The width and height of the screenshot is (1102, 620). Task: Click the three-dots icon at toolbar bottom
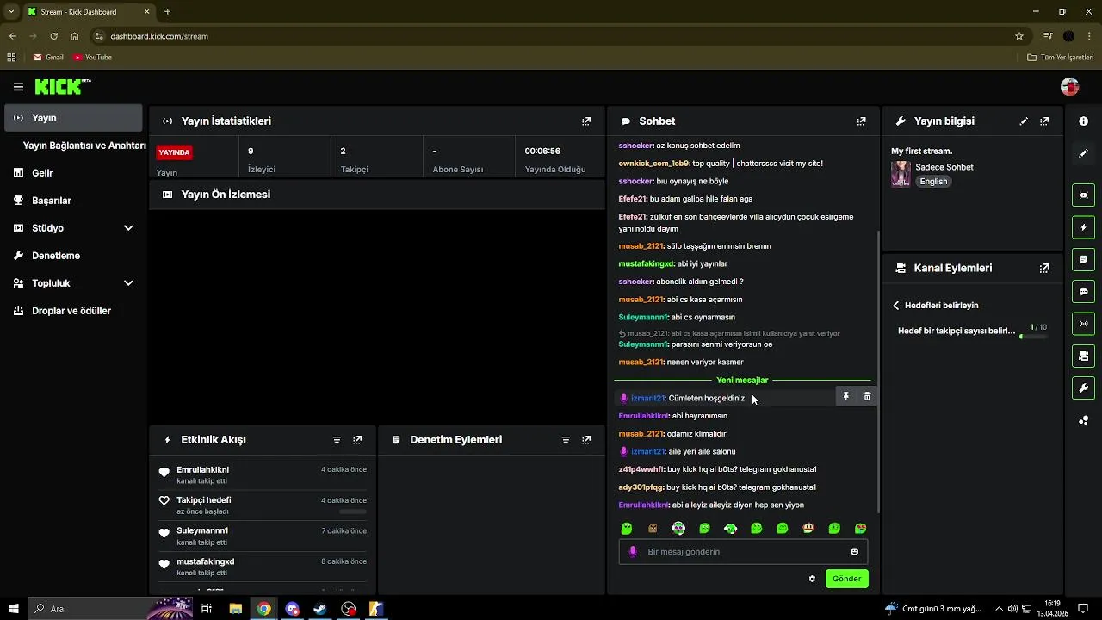point(1083,420)
